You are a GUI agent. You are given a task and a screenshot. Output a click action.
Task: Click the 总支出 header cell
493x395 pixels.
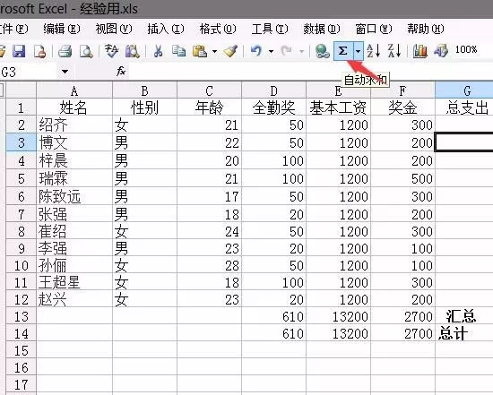464,107
